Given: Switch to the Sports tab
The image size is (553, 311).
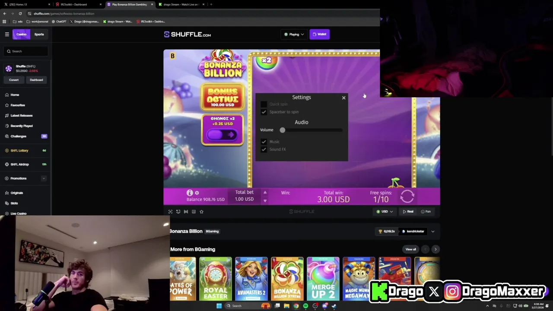Looking at the screenshot, I should [x=39, y=34].
